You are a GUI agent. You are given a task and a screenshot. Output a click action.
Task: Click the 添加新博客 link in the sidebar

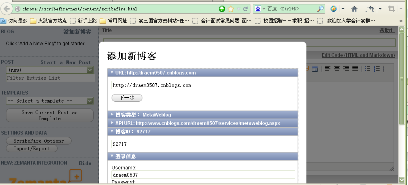(77, 32)
